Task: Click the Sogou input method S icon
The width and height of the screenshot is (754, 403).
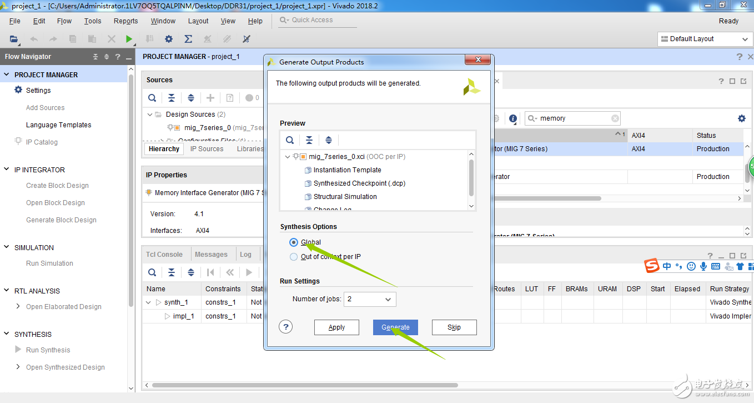Action: [x=652, y=266]
